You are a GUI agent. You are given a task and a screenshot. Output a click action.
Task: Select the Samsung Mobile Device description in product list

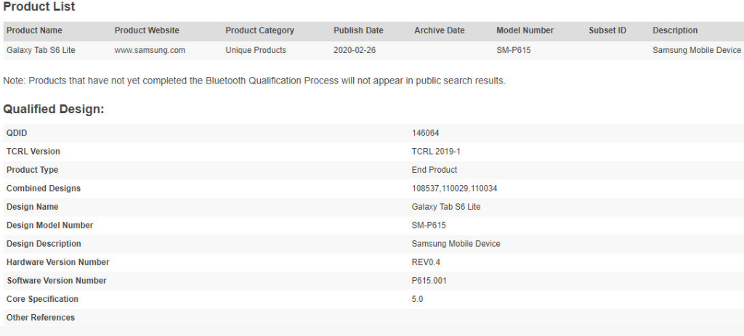[697, 50]
